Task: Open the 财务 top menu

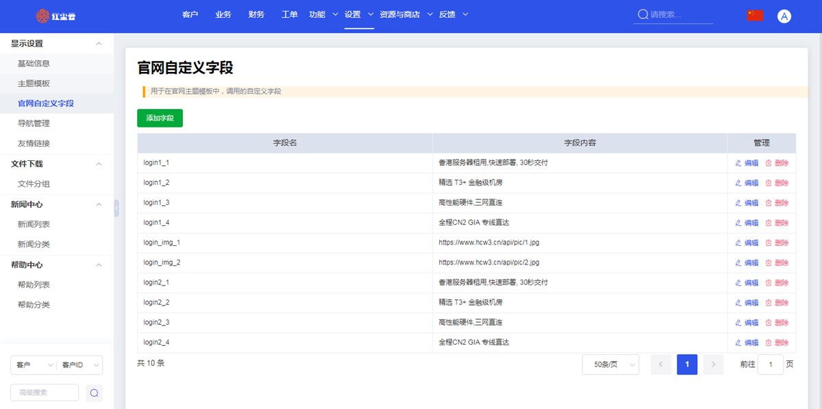Action: [256, 14]
